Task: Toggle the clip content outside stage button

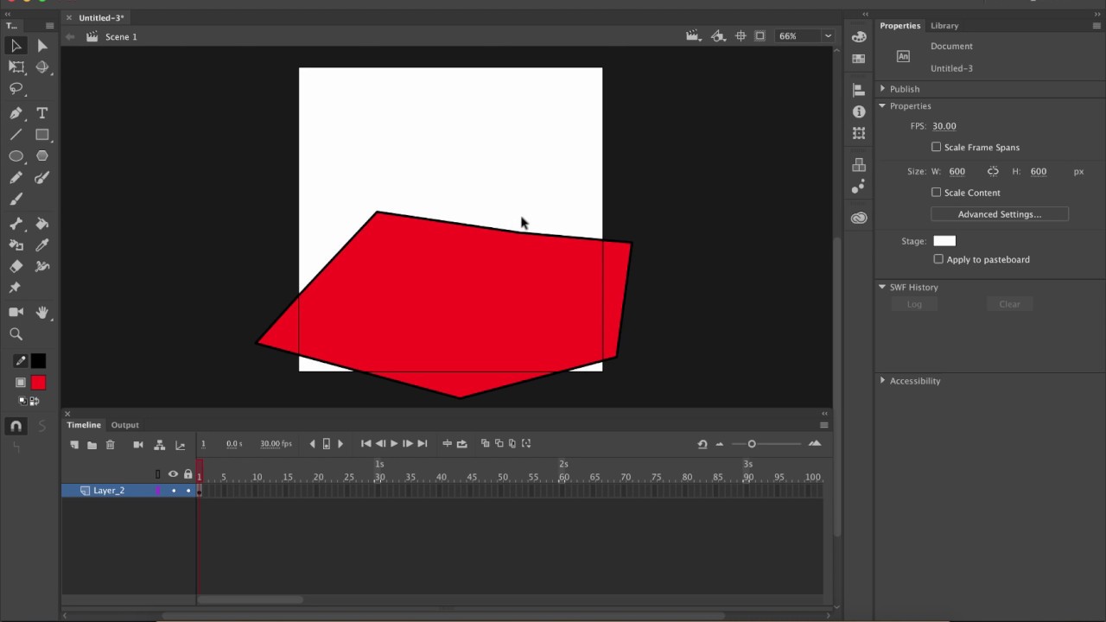Action: point(760,36)
